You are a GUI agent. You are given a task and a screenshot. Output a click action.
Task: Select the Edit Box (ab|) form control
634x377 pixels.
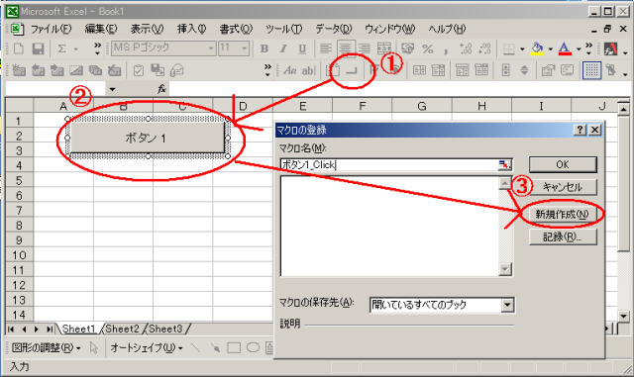coord(308,70)
